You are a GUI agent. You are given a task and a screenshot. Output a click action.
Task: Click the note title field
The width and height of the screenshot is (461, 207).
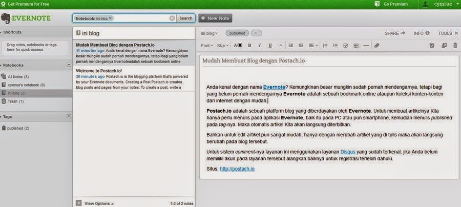(x=329, y=61)
